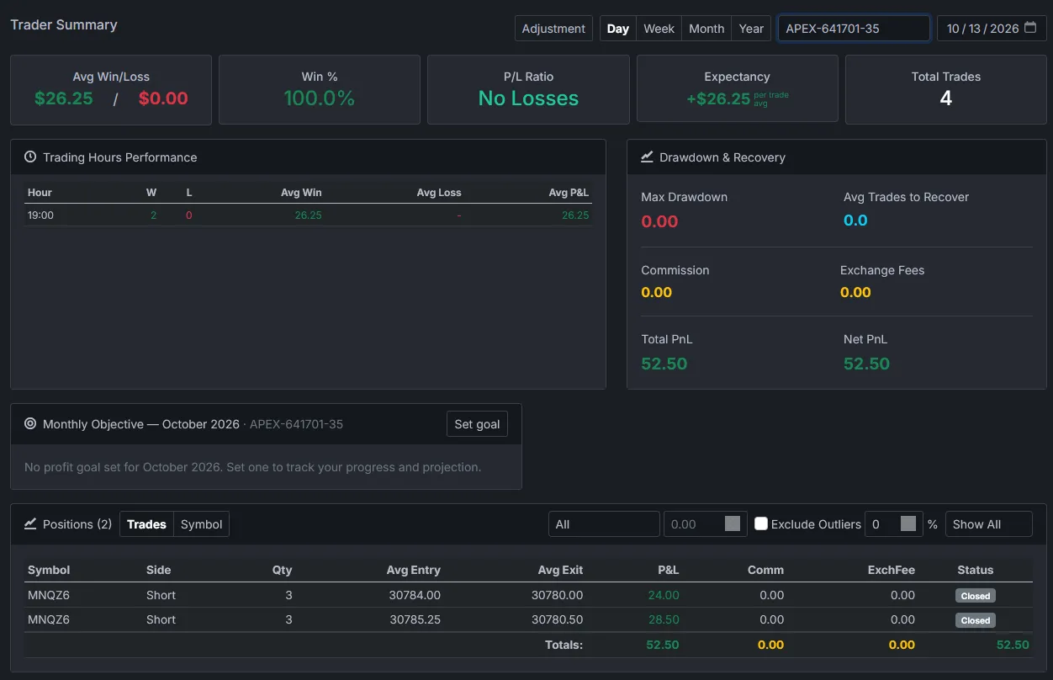Switch to the Week period tab
1053x680 pixels.
[659, 29]
